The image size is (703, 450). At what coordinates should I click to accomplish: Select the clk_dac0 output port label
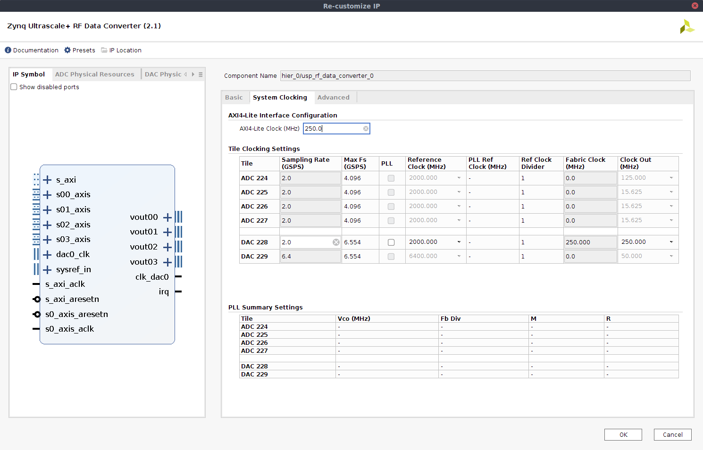tap(152, 277)
